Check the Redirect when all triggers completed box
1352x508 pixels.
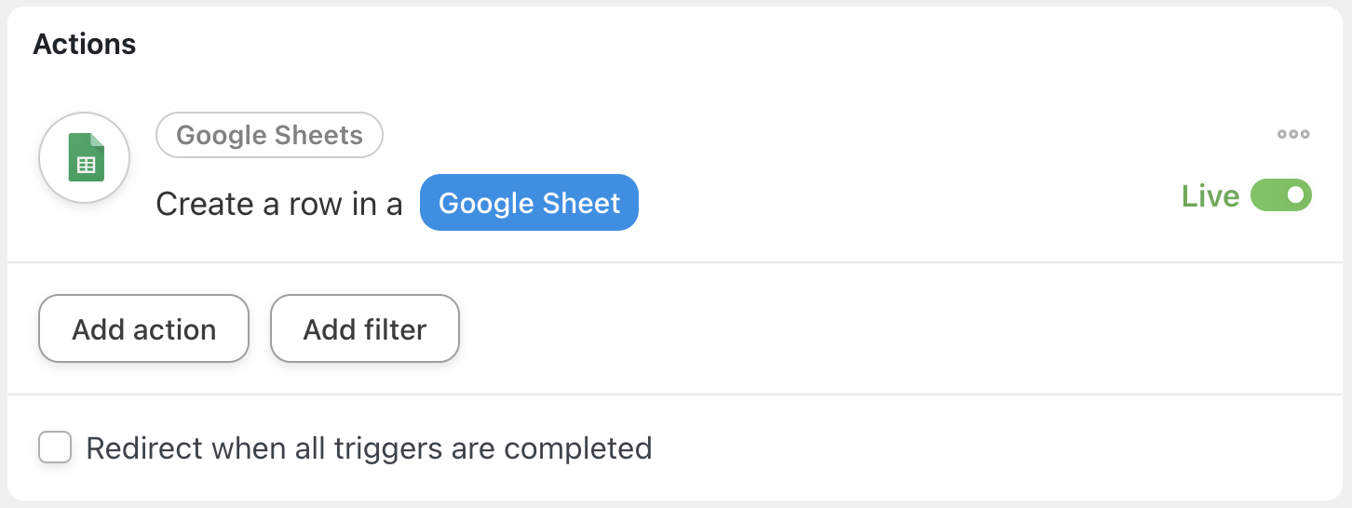coord(55,448)
